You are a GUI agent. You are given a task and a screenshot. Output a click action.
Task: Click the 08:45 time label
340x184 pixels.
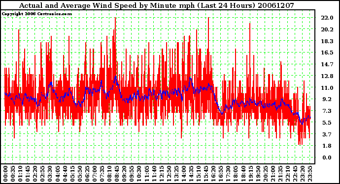117,174
